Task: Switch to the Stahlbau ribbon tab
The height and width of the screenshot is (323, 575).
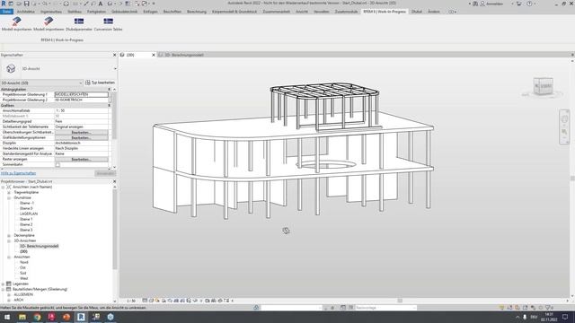Action: click(75, 12)
